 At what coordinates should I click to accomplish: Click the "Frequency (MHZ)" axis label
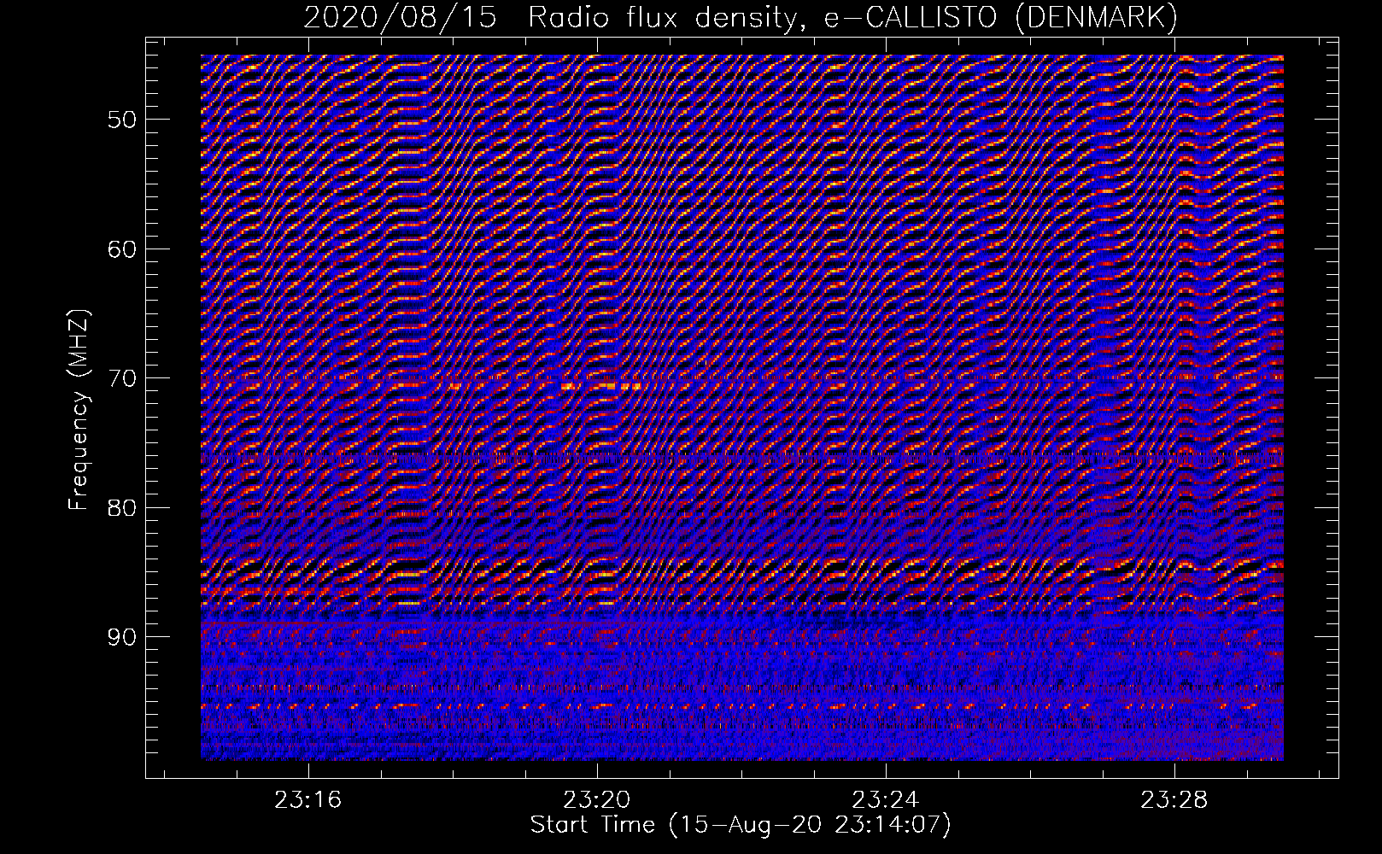[79, 408]
